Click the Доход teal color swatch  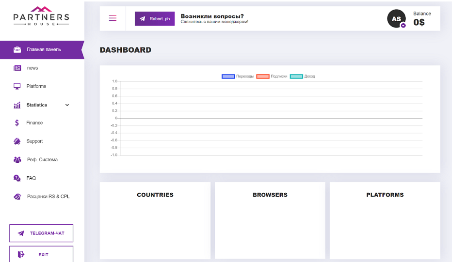(x=296, y=77)
